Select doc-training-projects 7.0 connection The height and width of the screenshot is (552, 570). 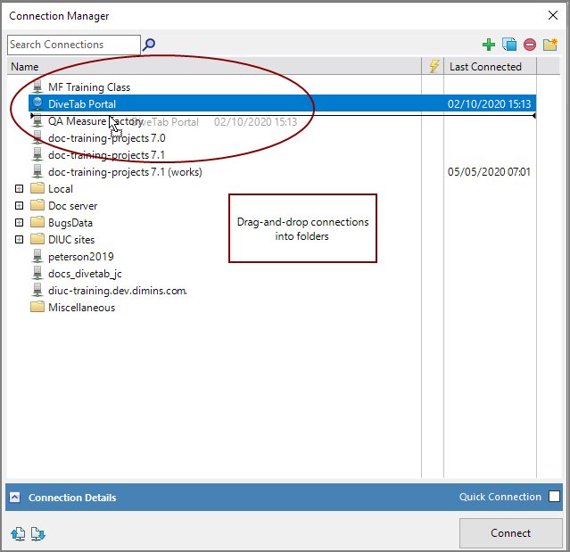(106, 138)
